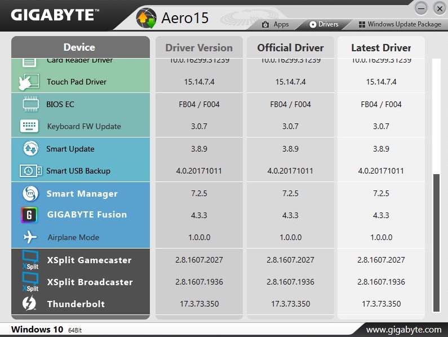This screenshot has width=448, height=337.
Task: Click the Smart Update icon
Action: pos(29,149)
